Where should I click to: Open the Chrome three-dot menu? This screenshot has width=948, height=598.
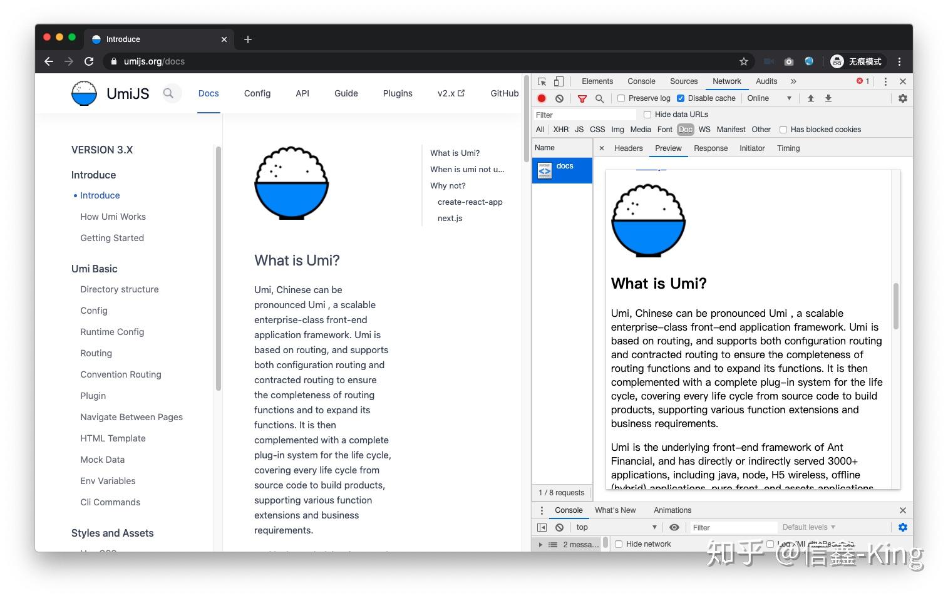(899, 61)
